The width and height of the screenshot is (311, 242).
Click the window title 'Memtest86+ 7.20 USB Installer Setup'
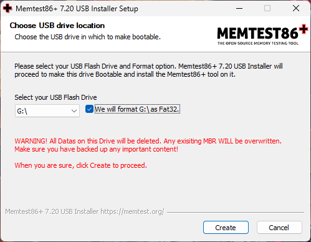(77, 9)
